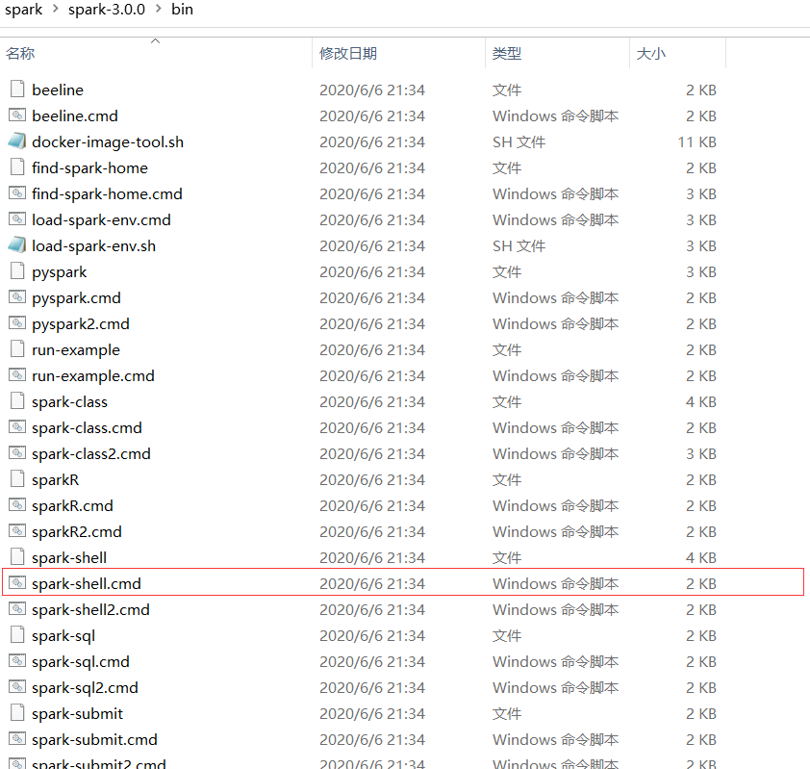
Task: Click the beeline.cmd script icon
Action: tap(17, 115)
